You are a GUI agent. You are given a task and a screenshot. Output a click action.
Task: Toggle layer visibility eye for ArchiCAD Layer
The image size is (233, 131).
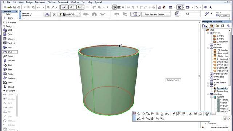(60, 15)
